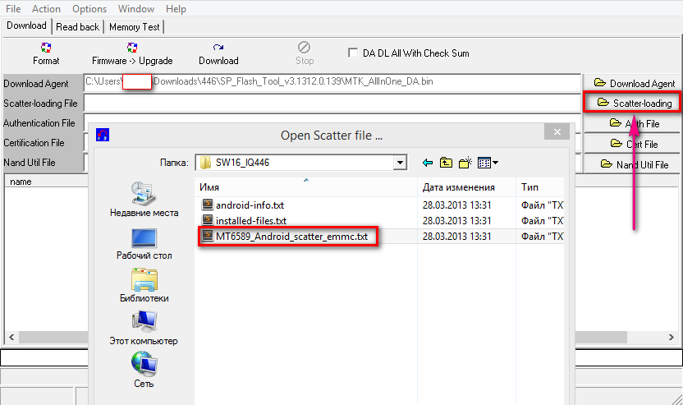Close the Open Scatter file dialog

tap(557, 131)
